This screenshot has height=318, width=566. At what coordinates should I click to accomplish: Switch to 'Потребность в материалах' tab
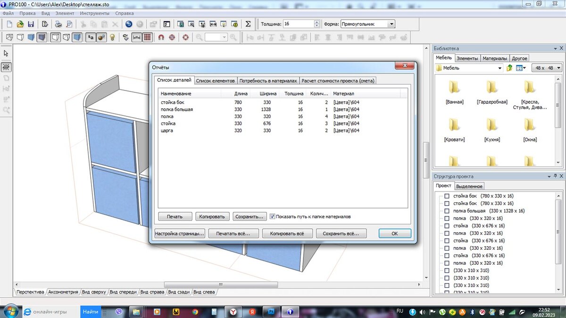click(x=268, y=81)
